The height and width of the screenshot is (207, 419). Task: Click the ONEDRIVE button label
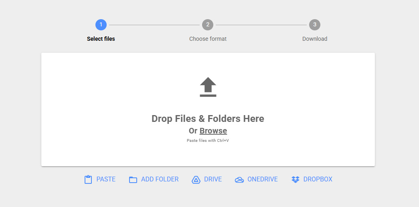point(262,179)
